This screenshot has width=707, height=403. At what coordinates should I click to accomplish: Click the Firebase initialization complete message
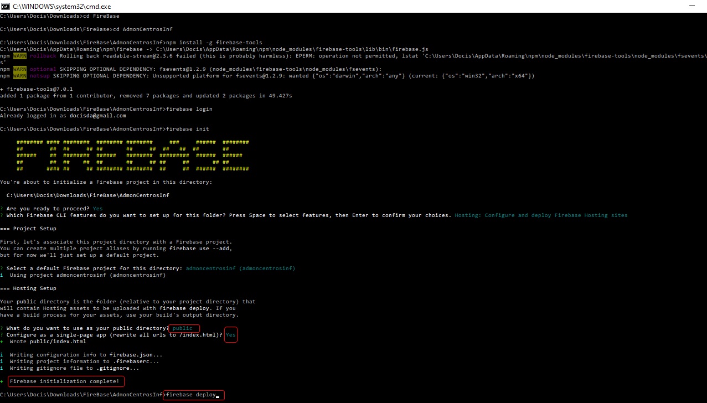coord(66,381)
